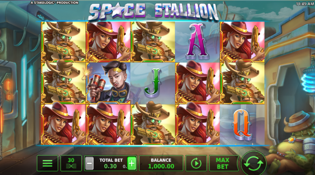Select the green J symbol on reel three

(x=153, y=83)
